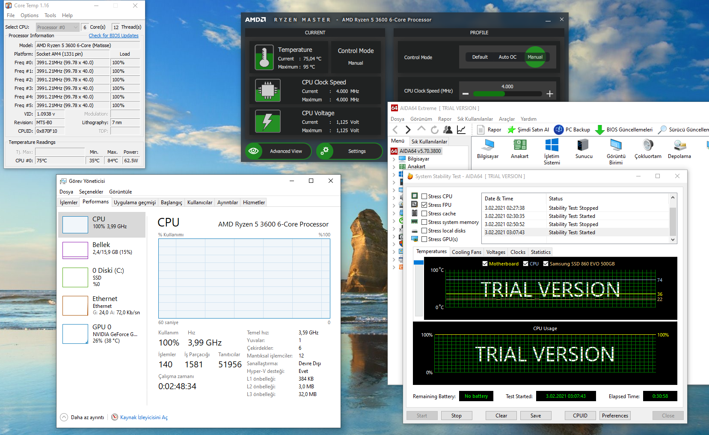Click the gears icon beside Settings in Ryzen Master
This screenshot has height=435, width=709.
[x=325, y=151]
